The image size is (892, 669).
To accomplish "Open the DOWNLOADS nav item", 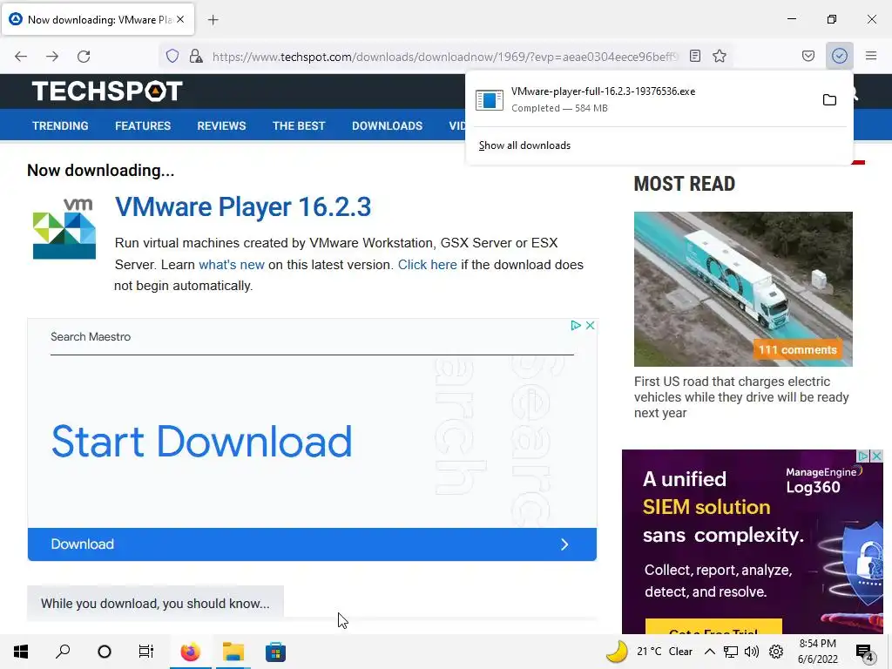I will (387, 125).
